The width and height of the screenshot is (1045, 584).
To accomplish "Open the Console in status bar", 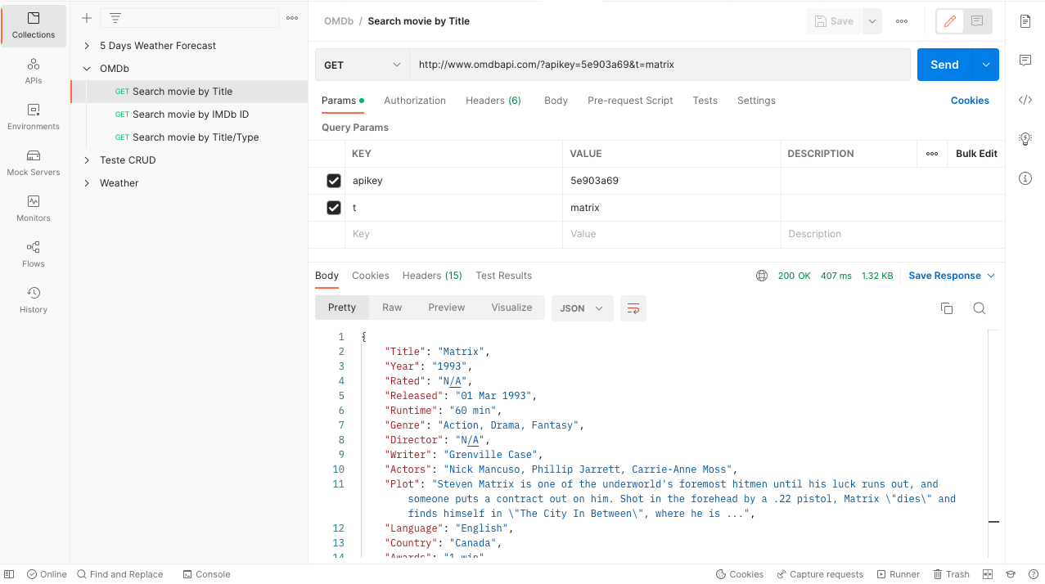I will point(206,574).
